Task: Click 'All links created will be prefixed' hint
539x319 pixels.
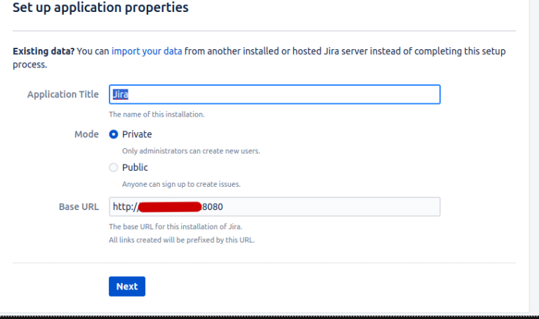Action: [182, 240]
